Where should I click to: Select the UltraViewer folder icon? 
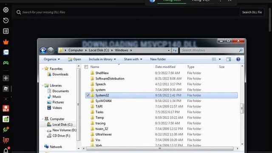pos(92,134)
